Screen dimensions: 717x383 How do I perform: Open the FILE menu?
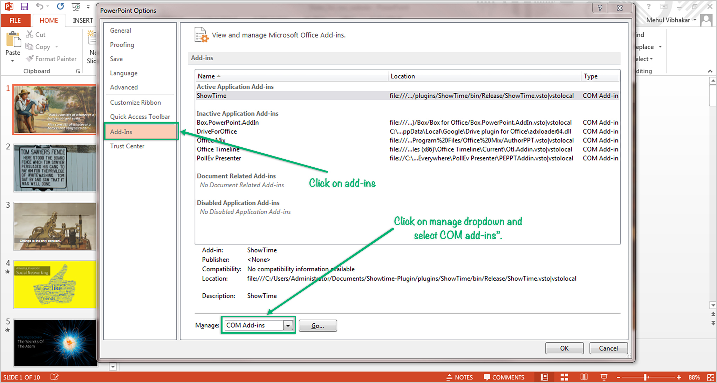[15, 20]
